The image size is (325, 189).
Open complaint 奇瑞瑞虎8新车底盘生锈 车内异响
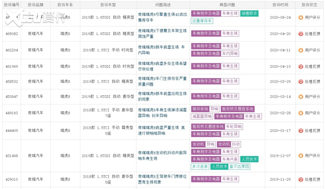[x=161, y=50]
